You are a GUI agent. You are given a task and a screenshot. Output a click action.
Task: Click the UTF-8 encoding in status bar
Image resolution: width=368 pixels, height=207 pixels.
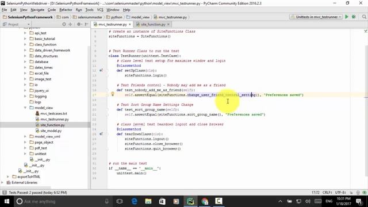click(x=340, y=193)
